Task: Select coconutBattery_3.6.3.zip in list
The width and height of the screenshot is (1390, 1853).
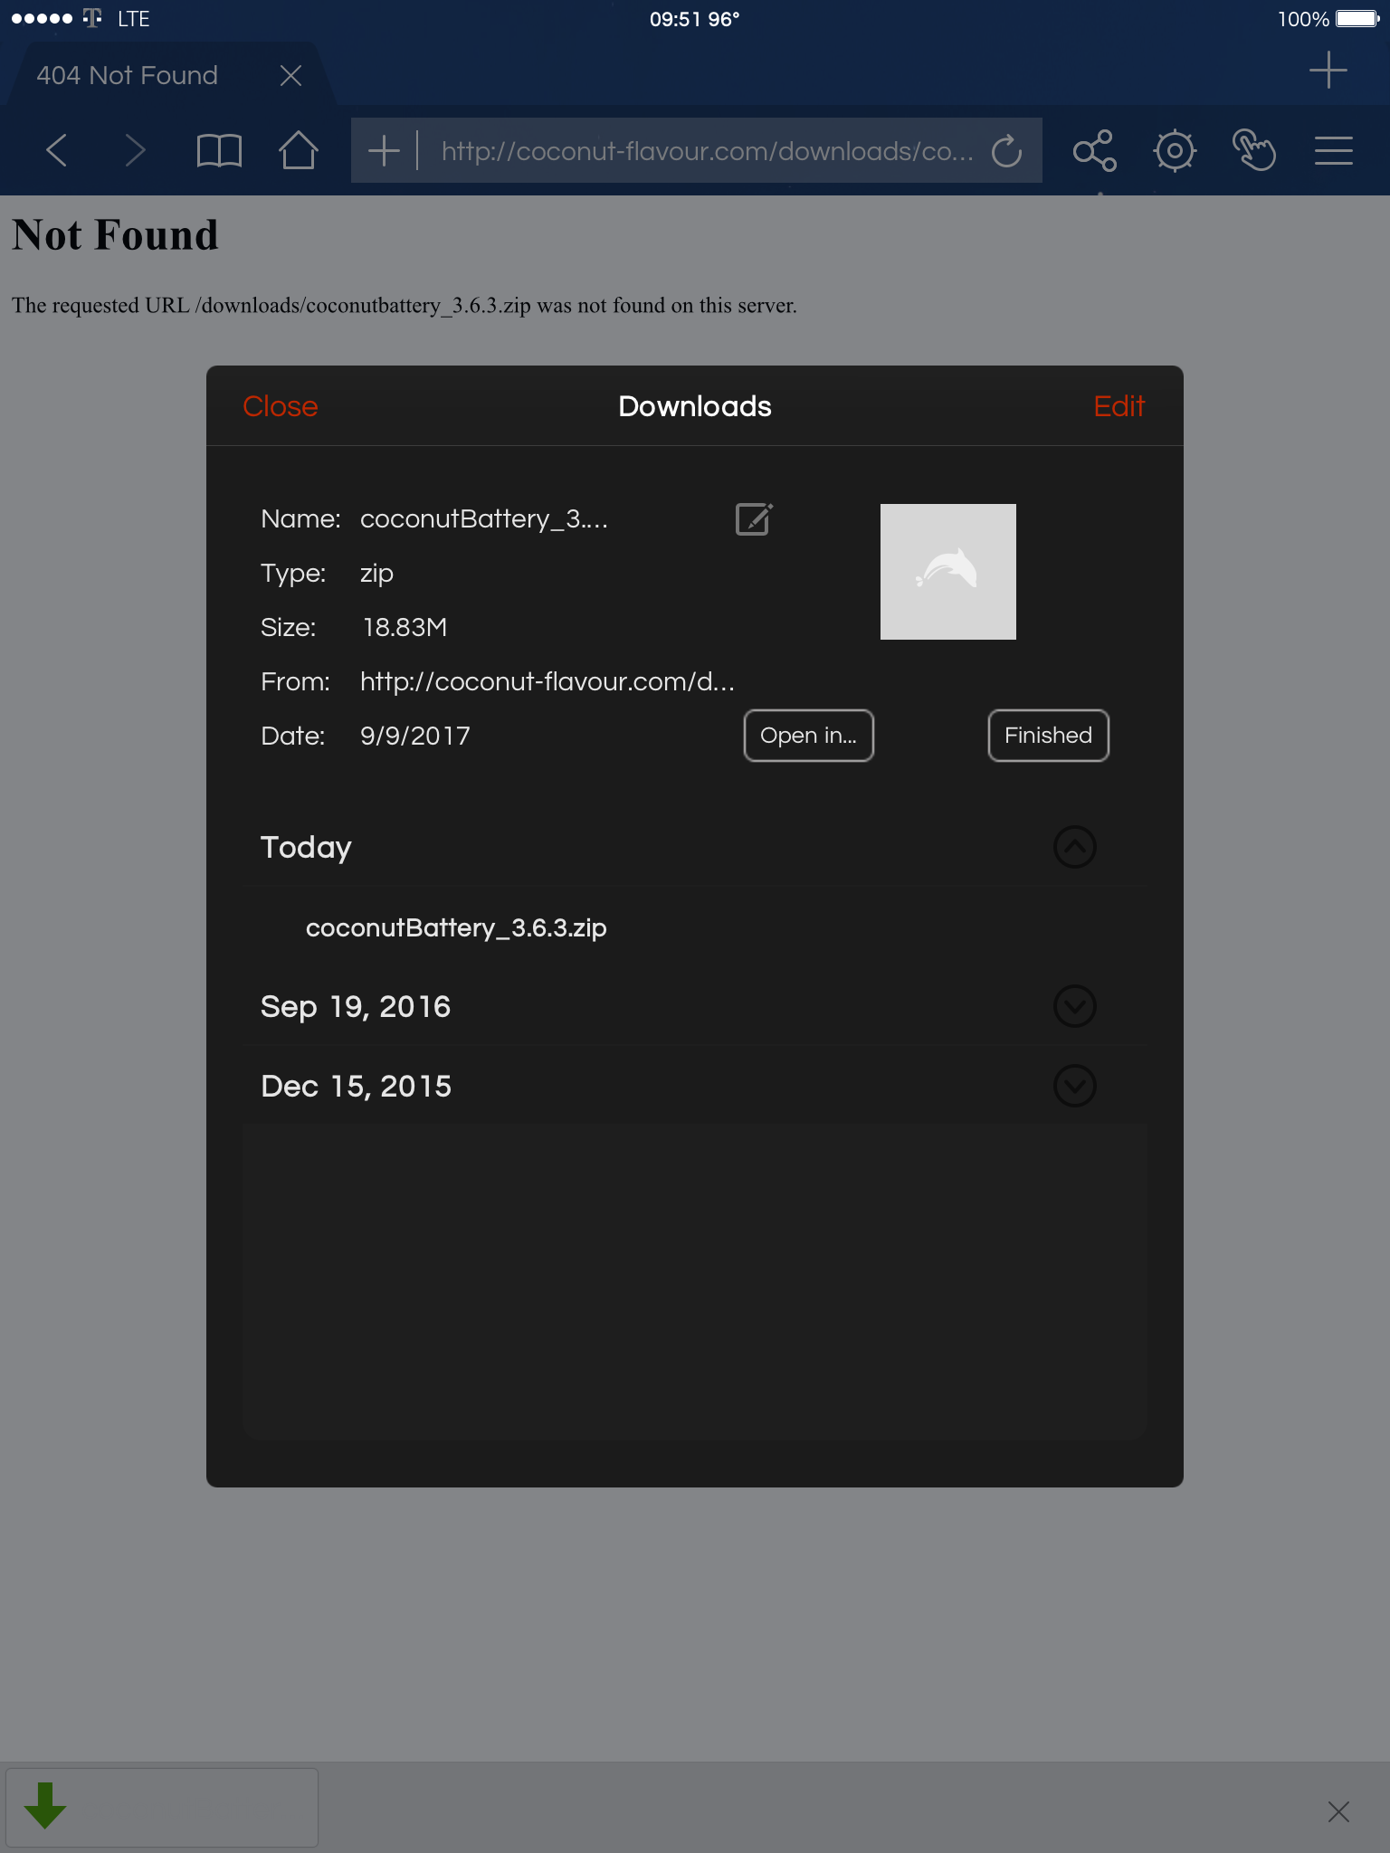Action: tap(456, 928)
